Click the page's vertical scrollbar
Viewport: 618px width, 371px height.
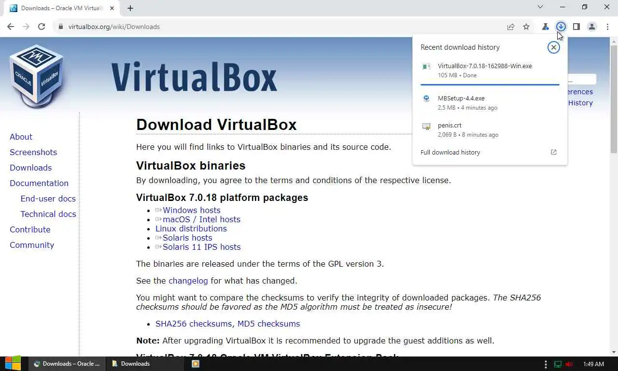(614, 99)
